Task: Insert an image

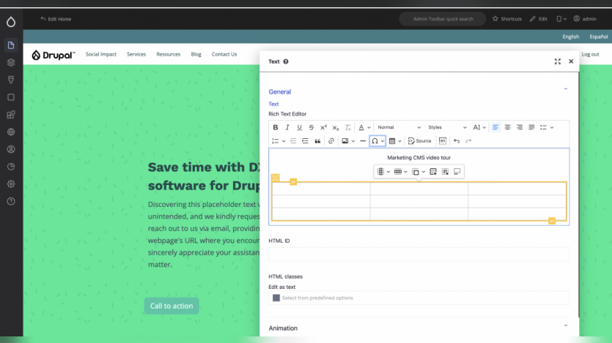Action: 345,141
